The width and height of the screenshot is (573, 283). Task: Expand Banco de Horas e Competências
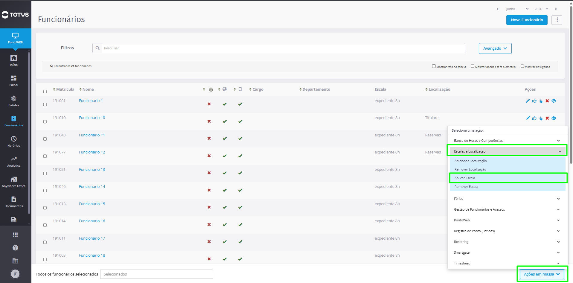pyautogui.click(x=508, y=141)
